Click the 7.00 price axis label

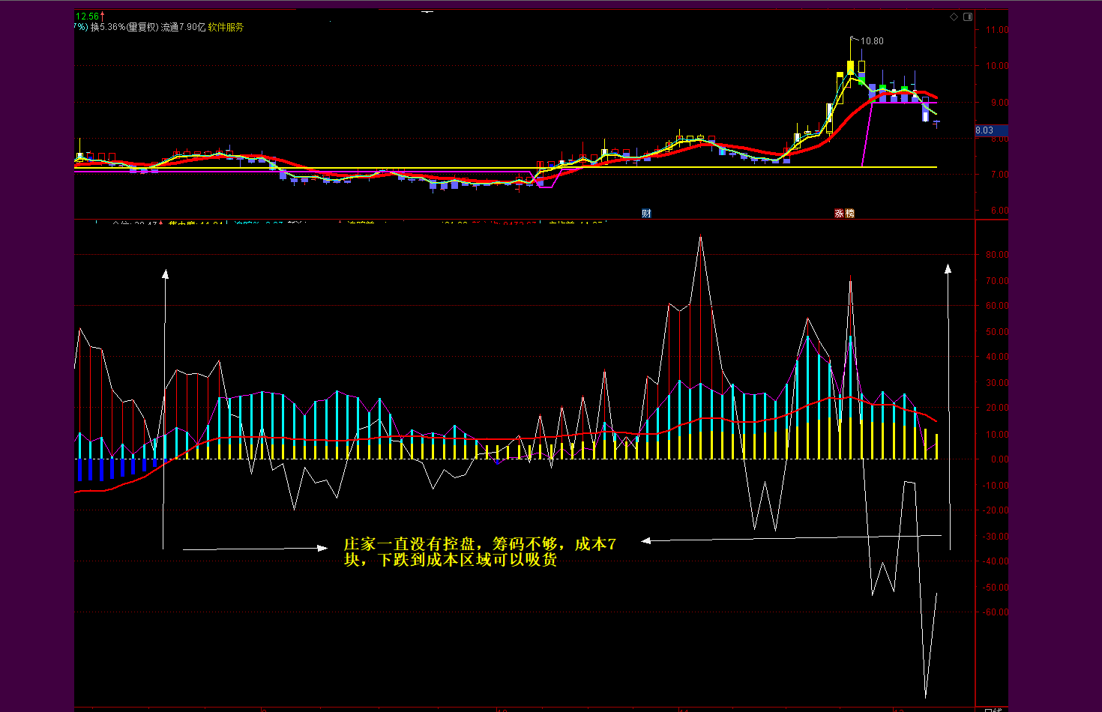pos(1000,175)
